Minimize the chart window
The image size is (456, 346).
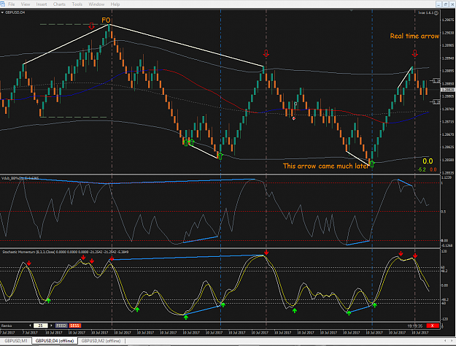[x=438, y=4]
